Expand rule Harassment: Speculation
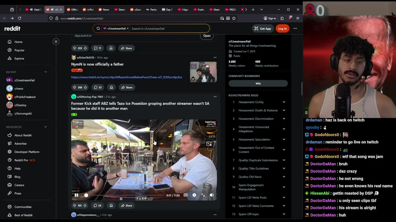 click(284, 139)
